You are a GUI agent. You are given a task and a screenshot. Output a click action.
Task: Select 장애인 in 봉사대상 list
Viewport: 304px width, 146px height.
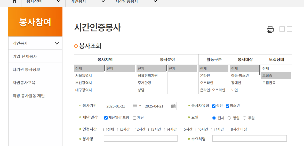click(x=245, y=83)
